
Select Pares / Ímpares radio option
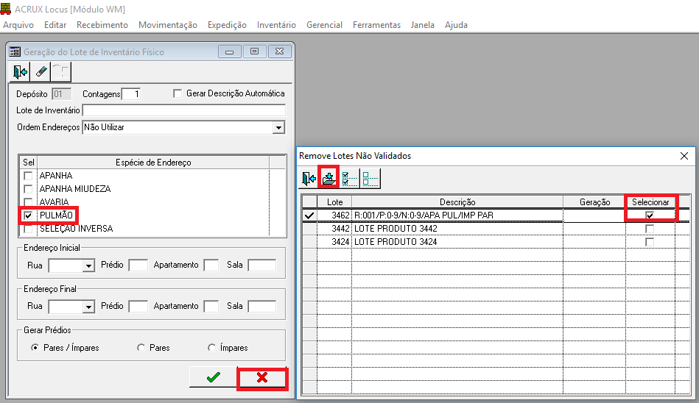tap(35, 347)
